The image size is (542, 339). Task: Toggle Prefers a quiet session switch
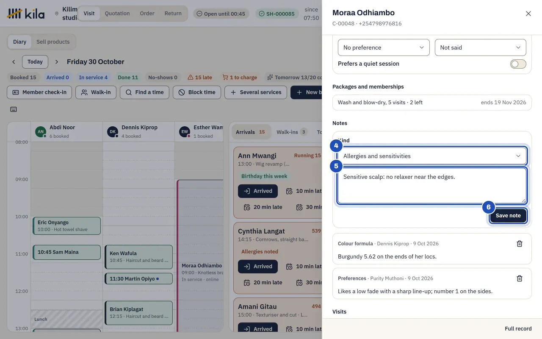[518, 64]
